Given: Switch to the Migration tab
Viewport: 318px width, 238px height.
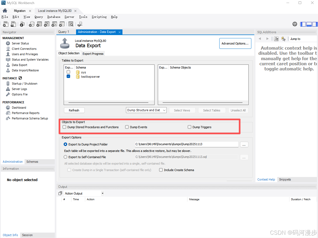Looking at the screenshot, I should click(x=20, y=11).
